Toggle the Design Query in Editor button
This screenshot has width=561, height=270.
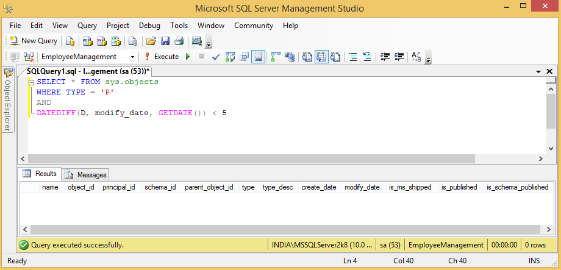tap(245, 57)
